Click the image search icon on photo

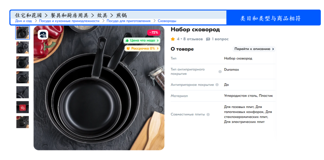(x=43, y=35)
